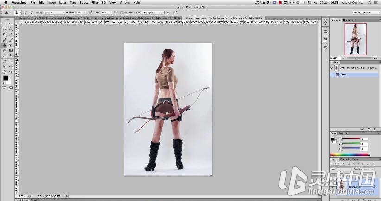The height and width of the screenshot is (201, 381).
Task: Swap foreground and background colors arrow
Action: (x=10, y=77)
